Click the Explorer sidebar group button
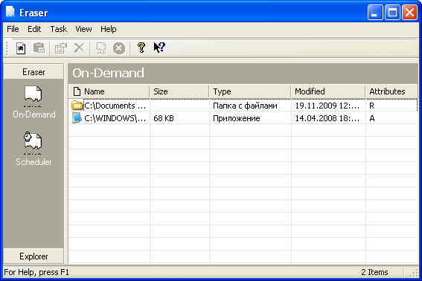Screen dimensions: 422x281 pyautogui.click(x=33, y=256)
